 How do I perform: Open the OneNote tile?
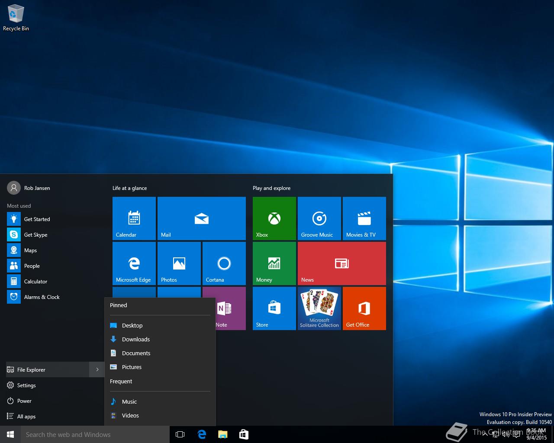[x=231, y=308]
